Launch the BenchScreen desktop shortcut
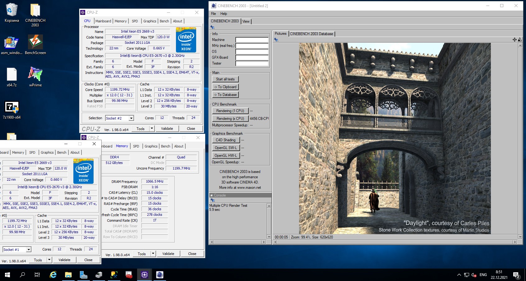The width and height of the screenshot is (526, 281). click(x=35, y=45)
